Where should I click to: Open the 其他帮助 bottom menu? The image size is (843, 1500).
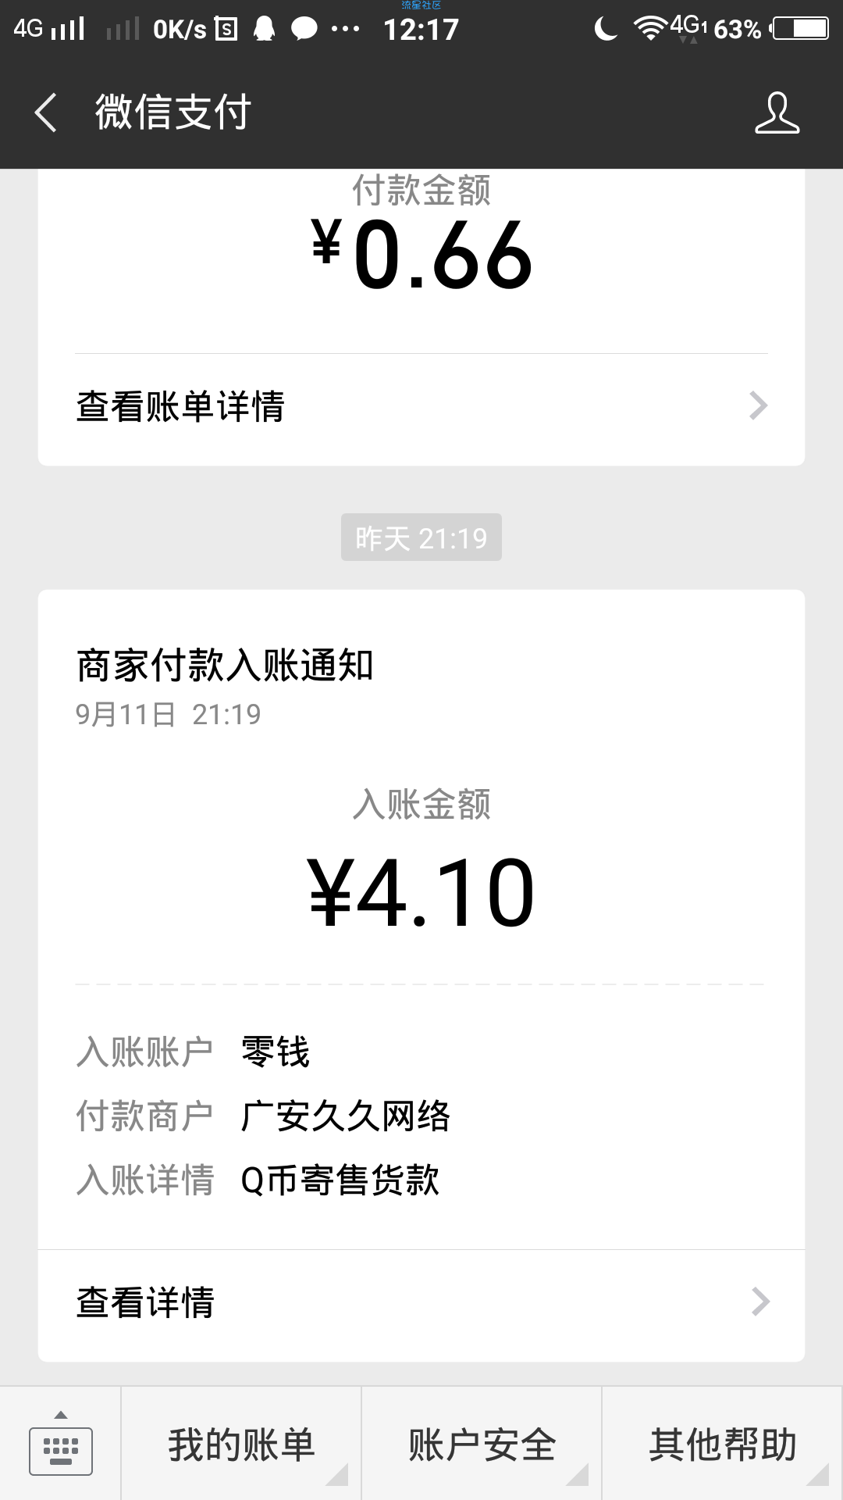(722, 1444)
